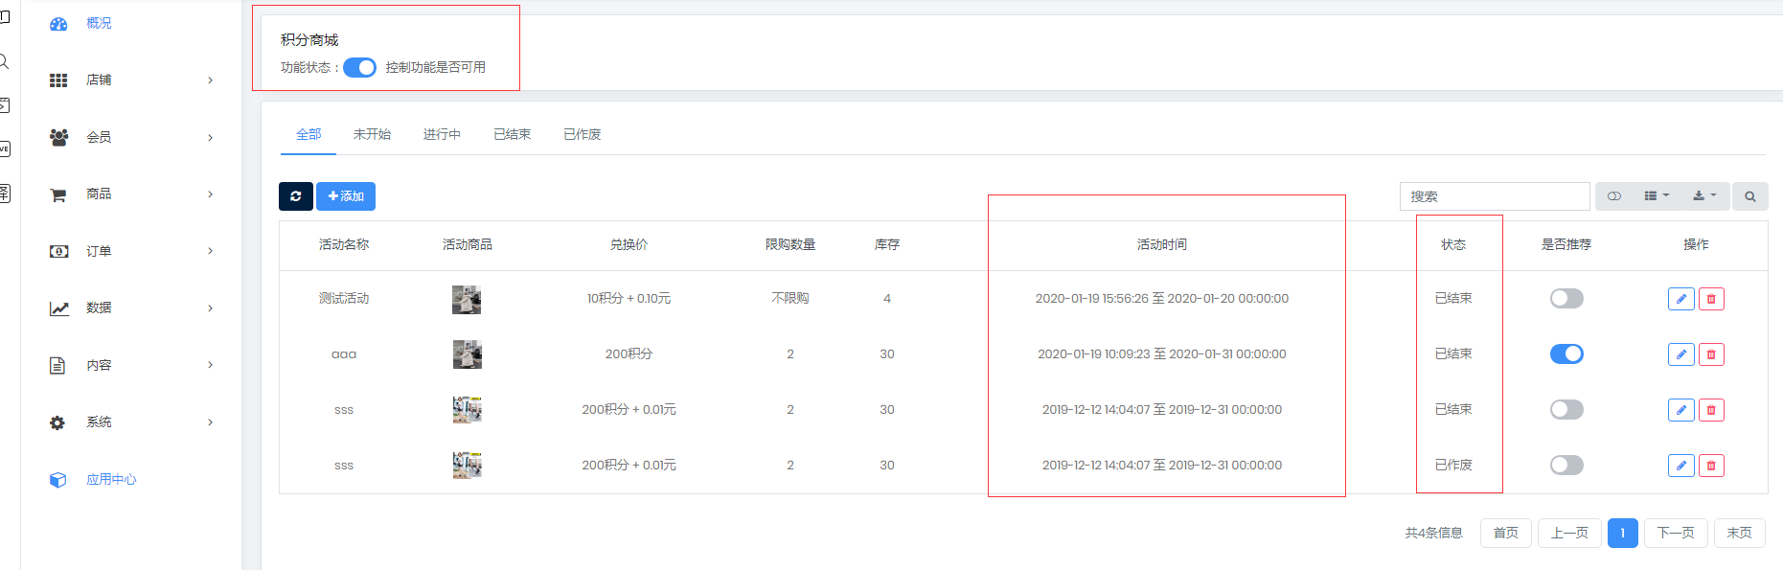Expand the 店铺 menu chevron
The width and height of the screenshot is (1783, 570).
coord(211,80)
